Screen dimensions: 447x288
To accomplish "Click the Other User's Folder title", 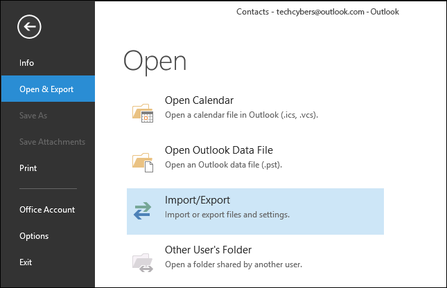I will 208,250.
